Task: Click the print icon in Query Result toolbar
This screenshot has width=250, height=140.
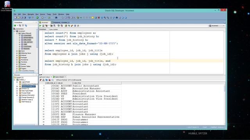Action: point(43,80)
